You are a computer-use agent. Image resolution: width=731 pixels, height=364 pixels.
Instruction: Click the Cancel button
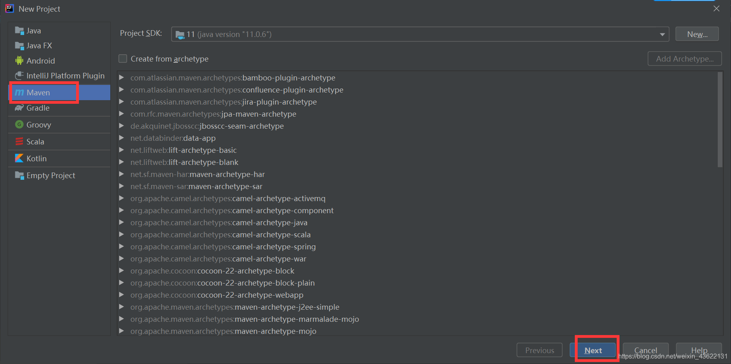click(x=646, y=350)
